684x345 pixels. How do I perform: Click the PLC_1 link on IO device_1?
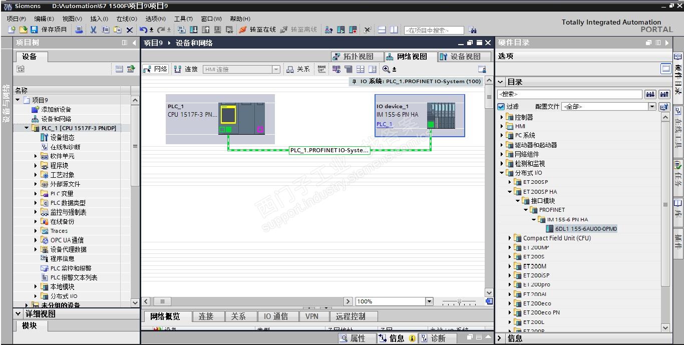[385, 124]
